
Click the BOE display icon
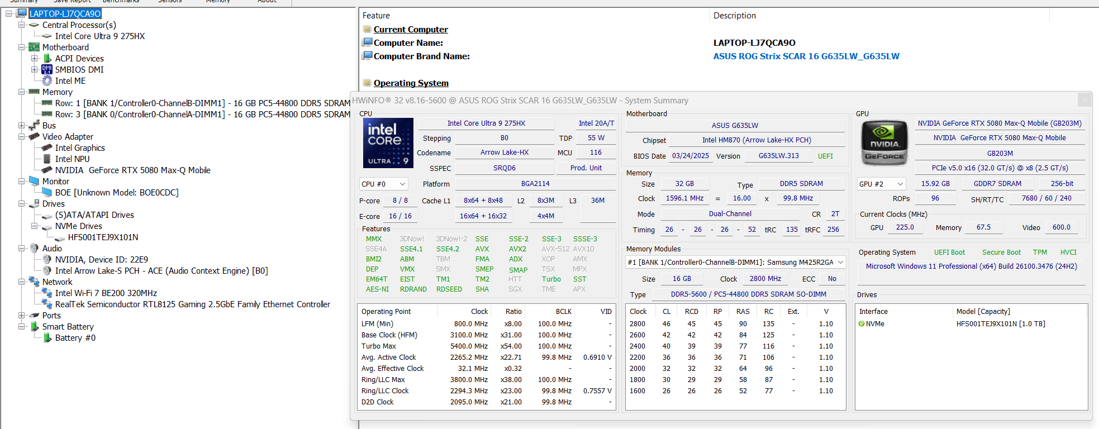tap(47, 192)
